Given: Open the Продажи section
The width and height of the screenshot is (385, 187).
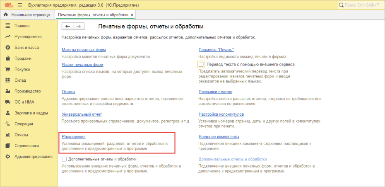Looking at the screenshot, I should tap(29, 58).
